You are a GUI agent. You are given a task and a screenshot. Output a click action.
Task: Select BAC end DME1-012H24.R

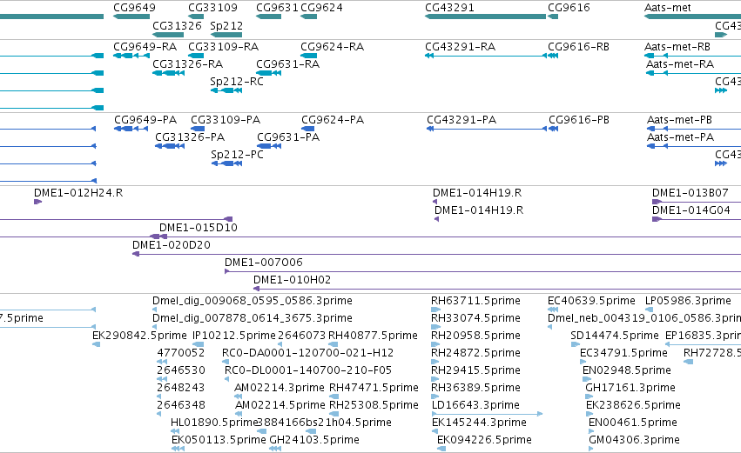78,193
